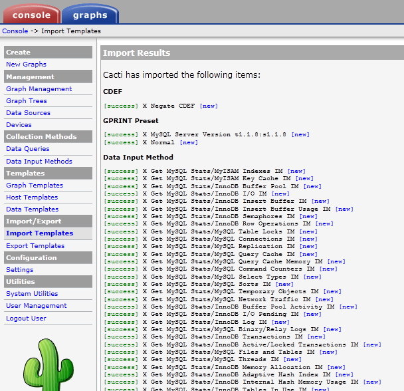
Task: Select 'InnoDB Internal Hash Memory Usage IM' row
Action: click(243, 382)
